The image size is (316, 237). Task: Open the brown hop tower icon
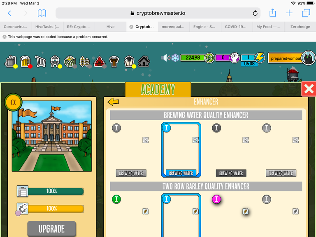114,61
